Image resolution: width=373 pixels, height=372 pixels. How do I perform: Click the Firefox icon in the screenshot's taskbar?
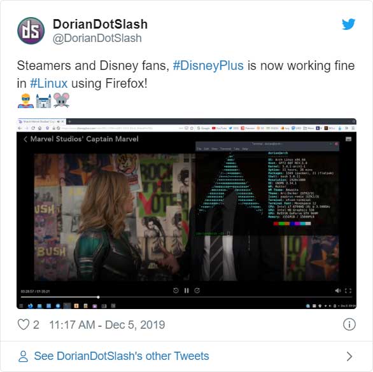[31, 306]
